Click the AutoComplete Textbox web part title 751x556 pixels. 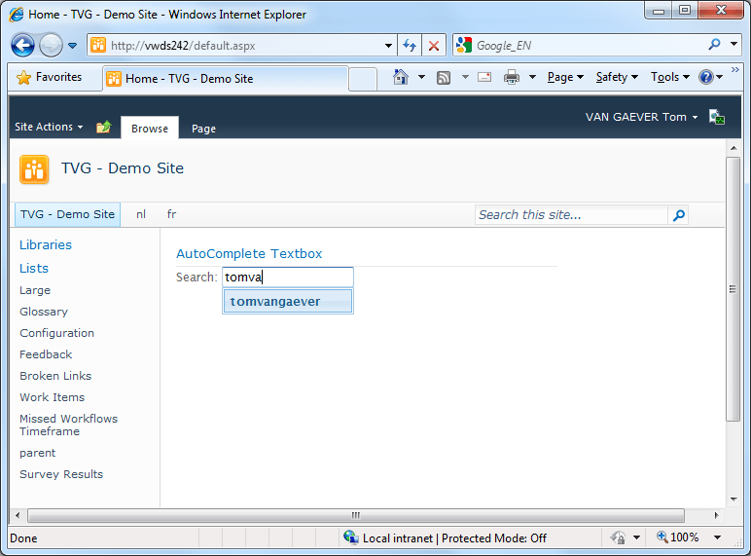[249, 253]
